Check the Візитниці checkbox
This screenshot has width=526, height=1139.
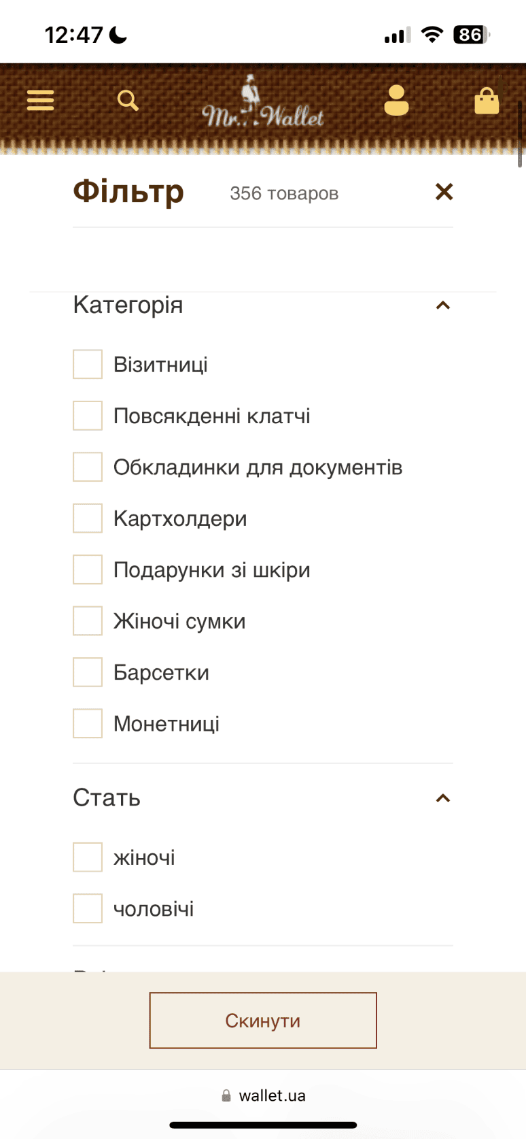[88, 365]
